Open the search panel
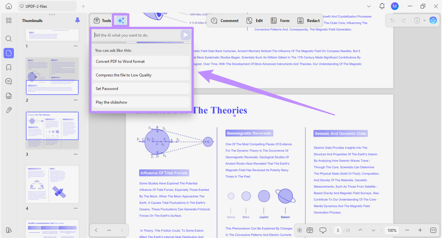Viewport: 442px width, 238px height. pos(9,39)
